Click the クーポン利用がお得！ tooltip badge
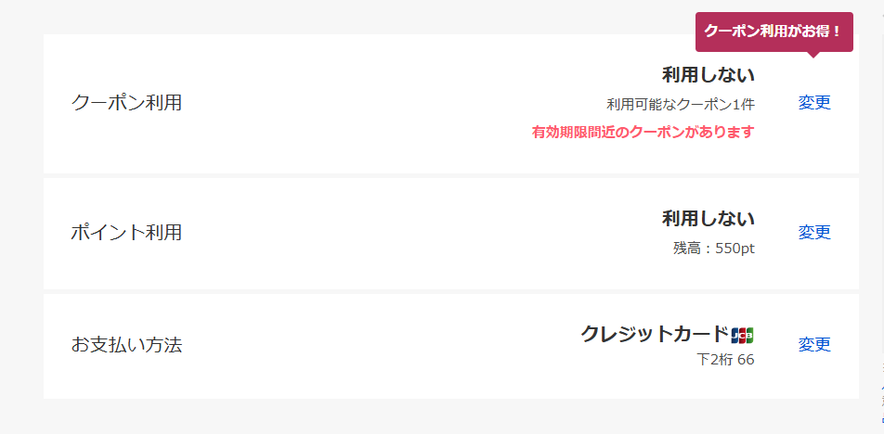Screen dimensions: 884x434 tap(773, 31)
